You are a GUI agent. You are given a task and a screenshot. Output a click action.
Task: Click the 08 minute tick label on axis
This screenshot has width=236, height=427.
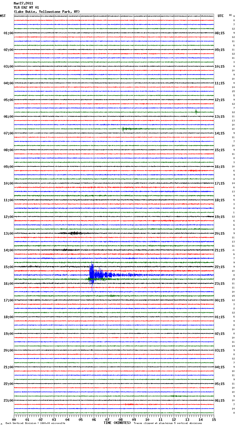click(120, 419)
